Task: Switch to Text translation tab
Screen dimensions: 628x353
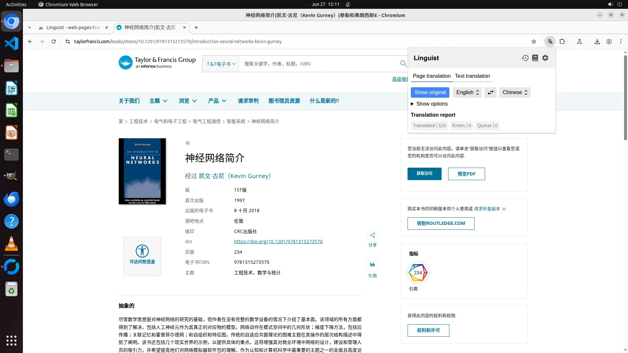Action: pyautogui.click(x=472, y=76)
